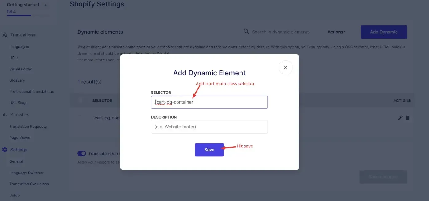The image size is (429, 201).
Task: Click the Statistics bar chart icon
Action: (5, 115)
